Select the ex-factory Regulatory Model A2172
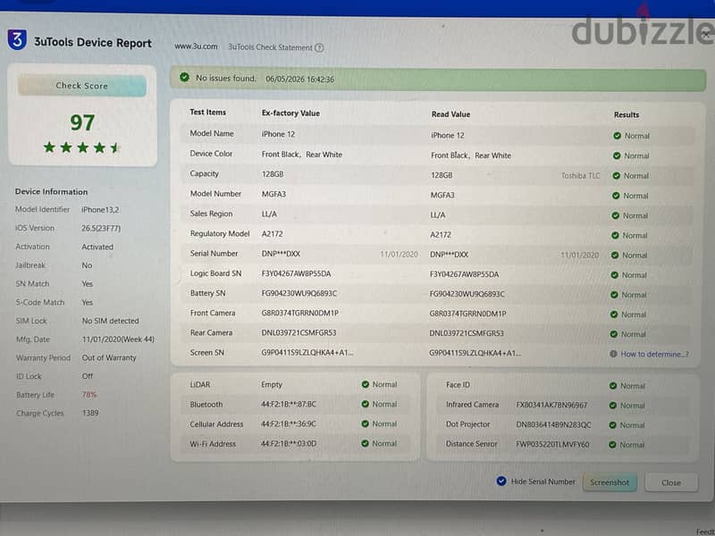Image resolution: width=715 pixels, height=536 pixels. (273, 234)
